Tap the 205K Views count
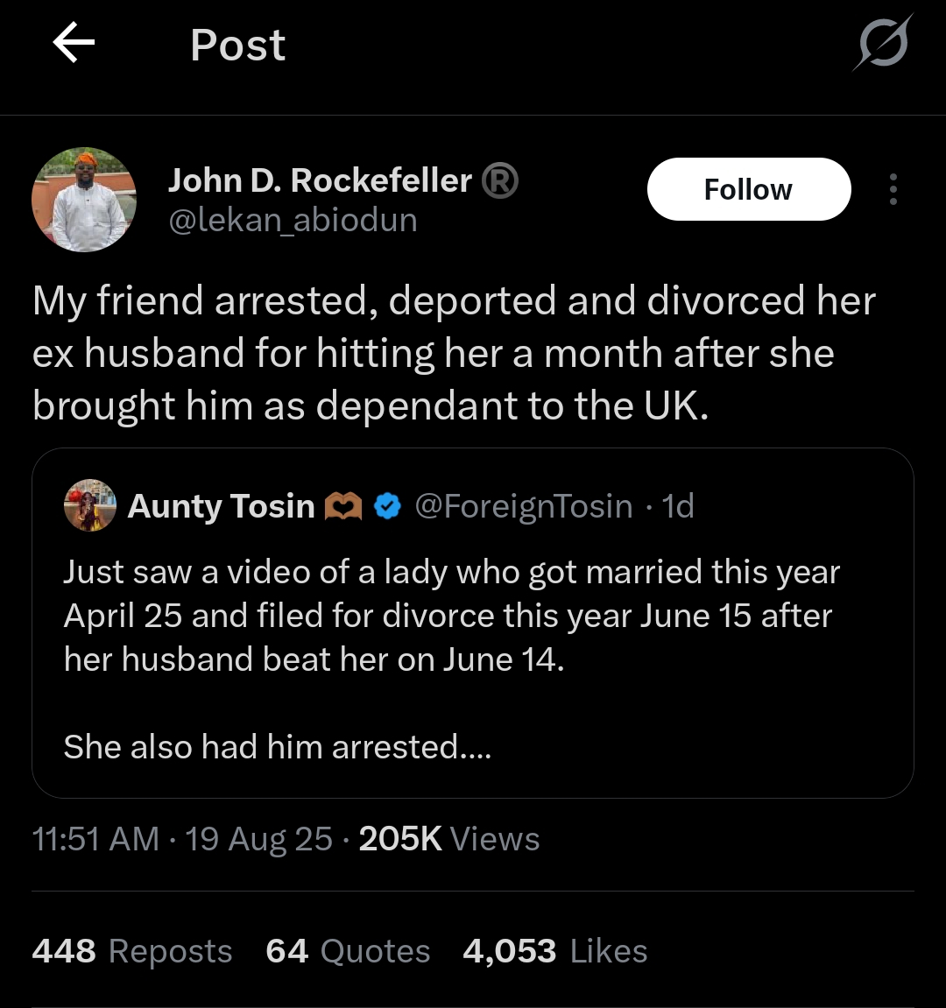Viewport: 946px width, 1008px height. pos(449,839)
